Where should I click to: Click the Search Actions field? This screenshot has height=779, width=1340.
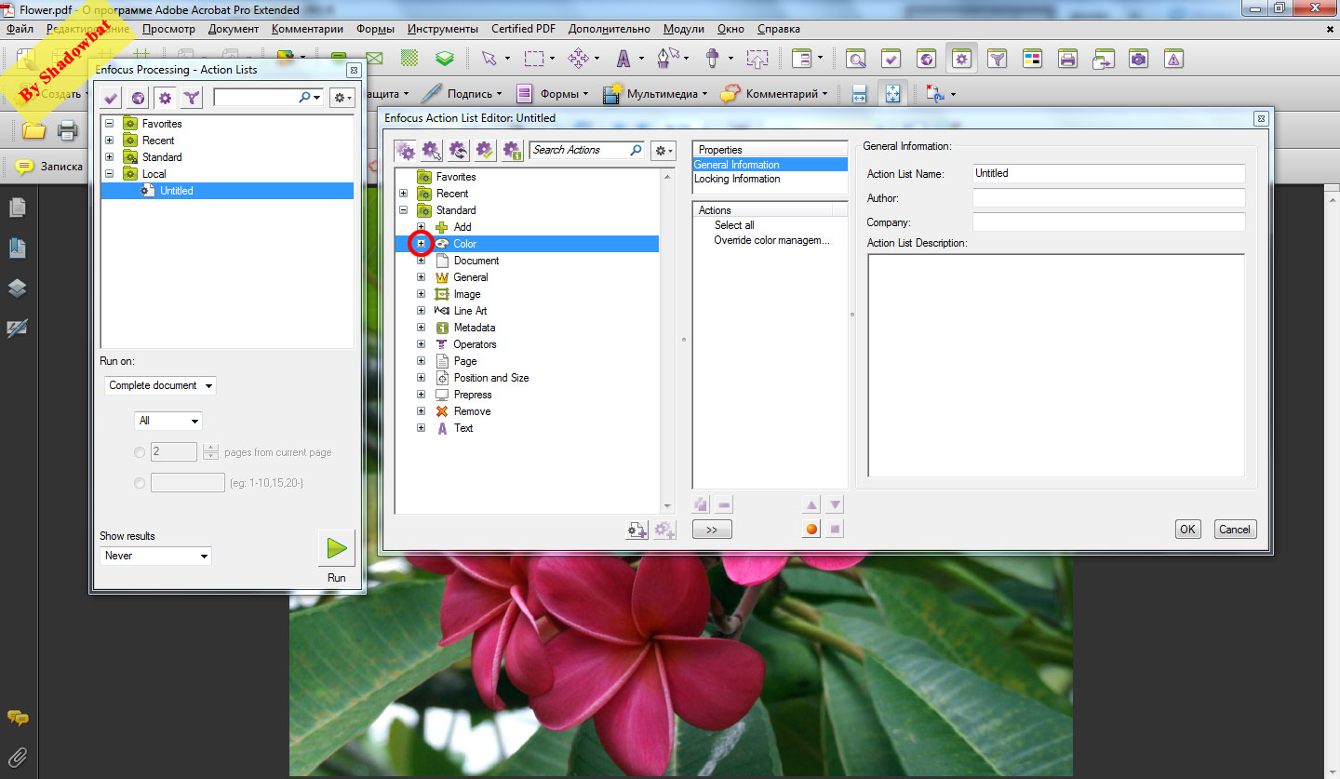tap(586, 150)
